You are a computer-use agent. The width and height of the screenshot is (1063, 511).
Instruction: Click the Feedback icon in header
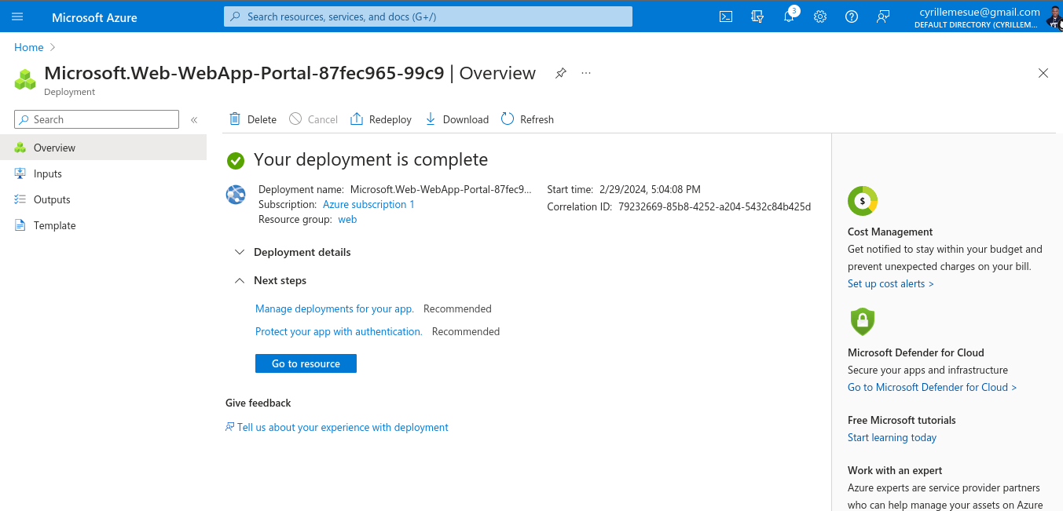pyautogui.click(x=883, y=16)
